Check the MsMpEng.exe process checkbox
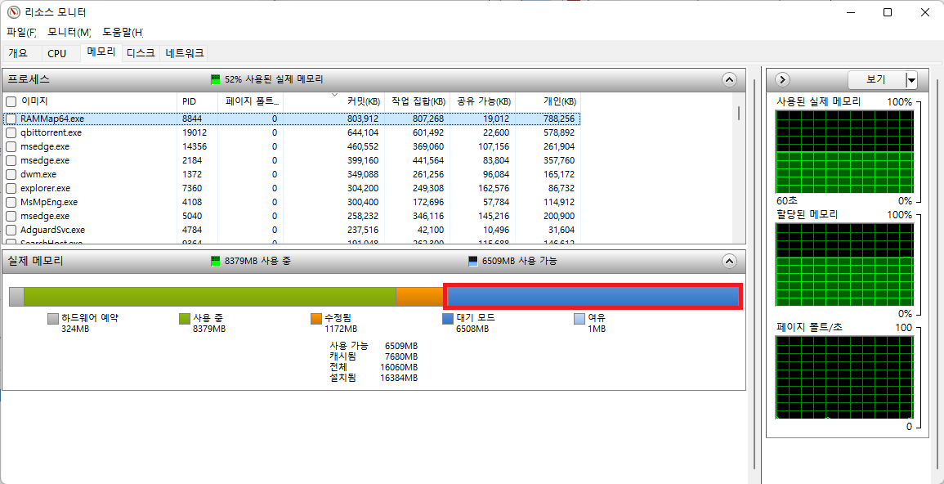Screen dimensions: 944x484 point(11,202)
